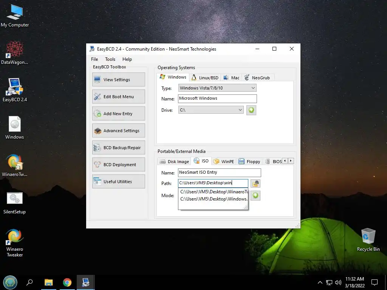Open volume tray icon
Screen dimensions: 387x290
[338, 282]
